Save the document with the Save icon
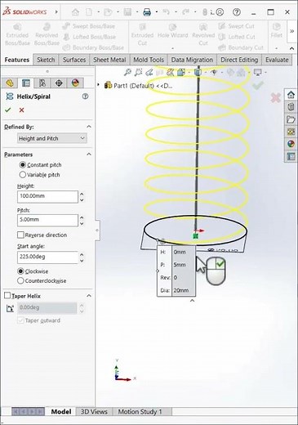The width and height of the screenshot is (298, 425). 127,12
